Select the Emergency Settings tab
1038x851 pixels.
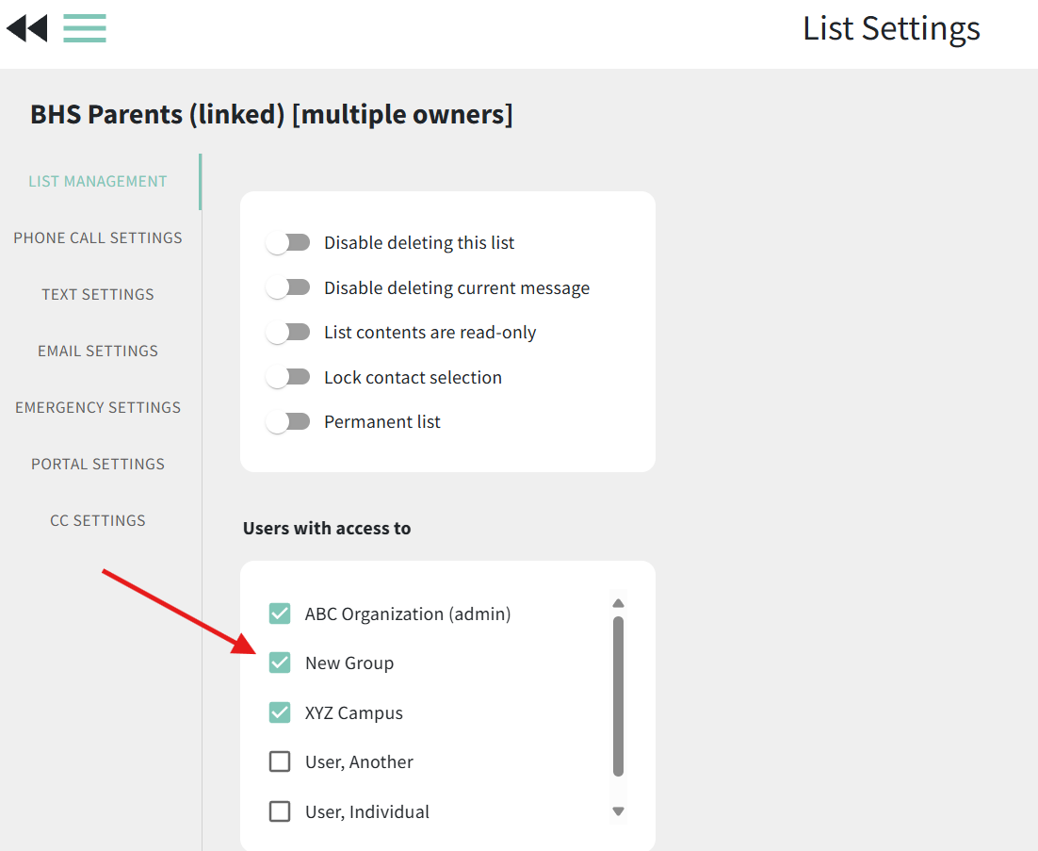(x=98, y=407)
